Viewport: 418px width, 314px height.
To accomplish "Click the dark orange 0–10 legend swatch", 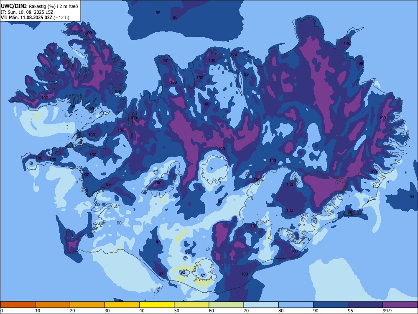I will [18, 305].
